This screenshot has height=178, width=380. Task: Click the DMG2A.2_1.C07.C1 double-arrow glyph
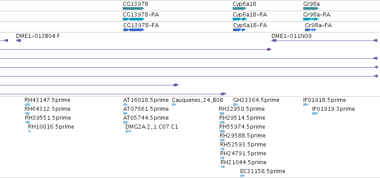(x=129, y=131)
